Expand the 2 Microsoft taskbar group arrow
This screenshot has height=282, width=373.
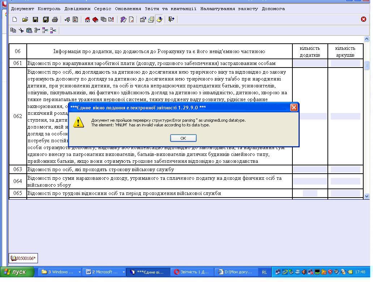(124, 272)
